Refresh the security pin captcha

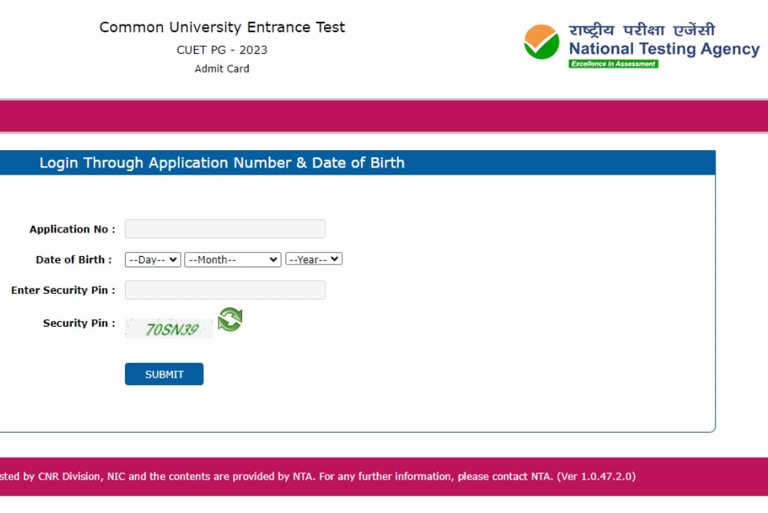[230, 320]
